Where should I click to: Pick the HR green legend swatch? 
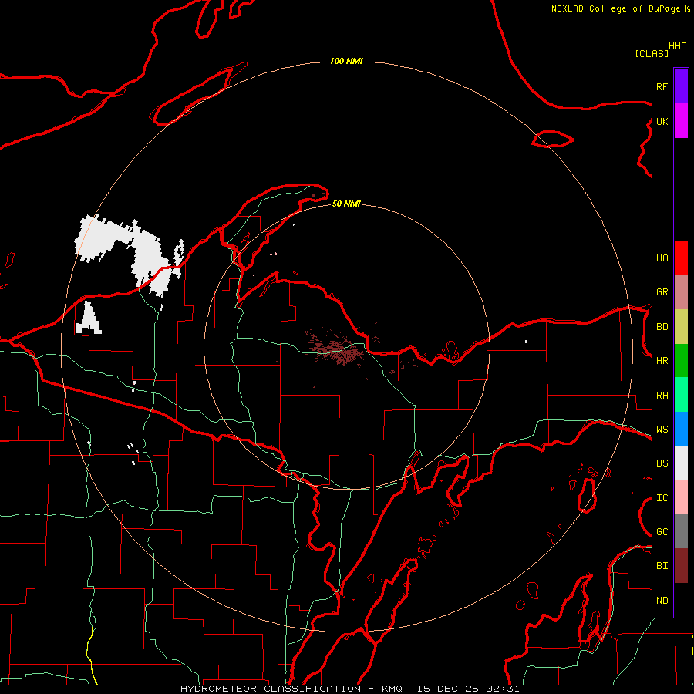681,361
